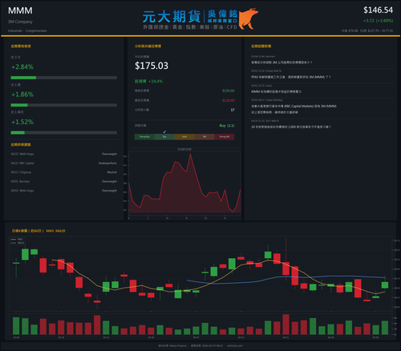The width and height of the screenshot is (401, 351).
Task: Select the Barclays Overweight rating row
Action: point(64,181)
